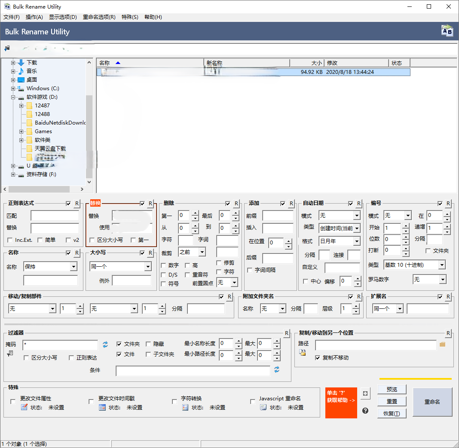Click the refresh icon beside the condition field
This screenshot has height=448, width=459.
[x=277, y=369]
